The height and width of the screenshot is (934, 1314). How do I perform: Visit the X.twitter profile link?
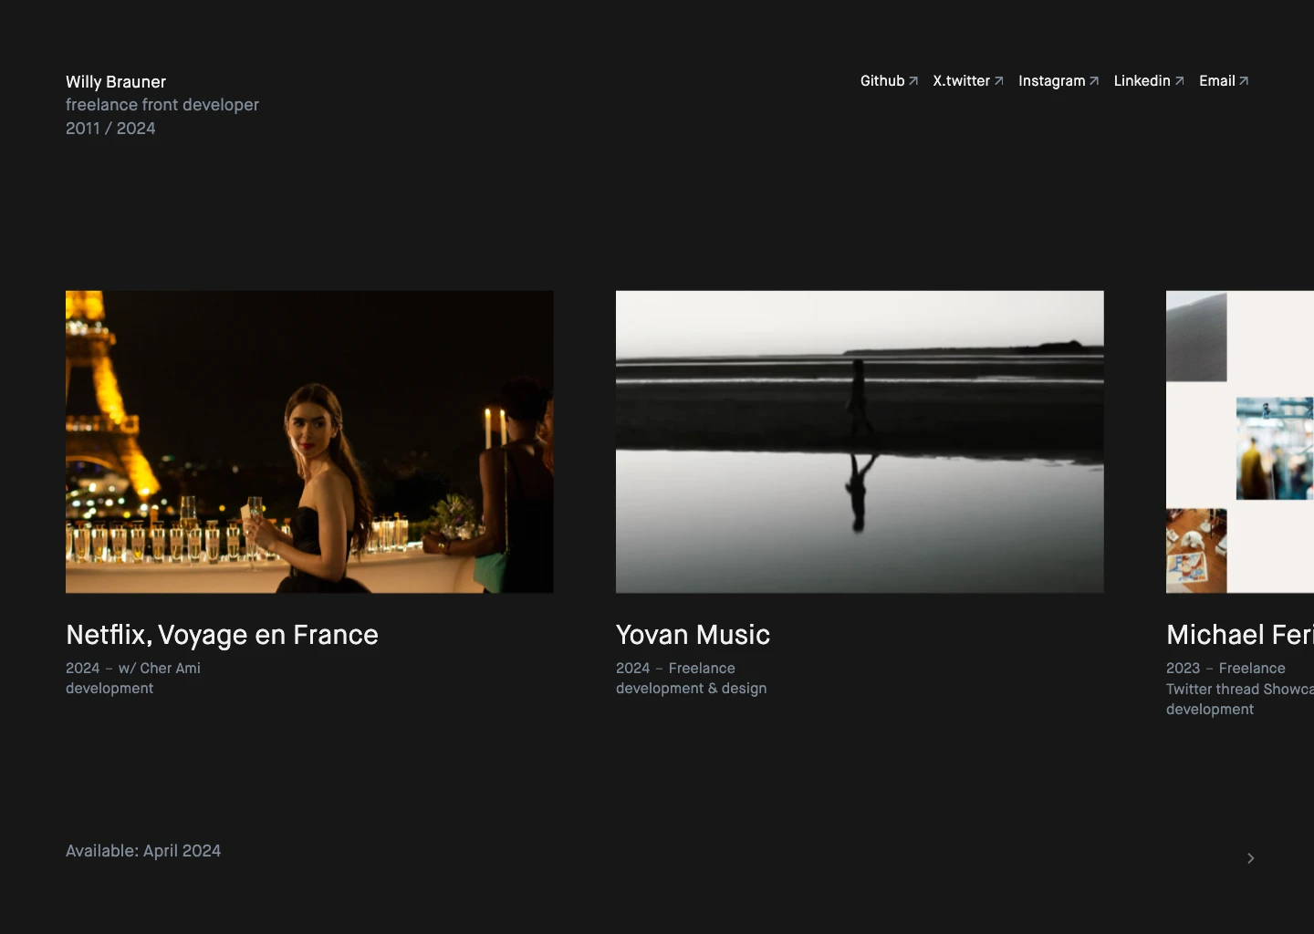tap(968, 81)
